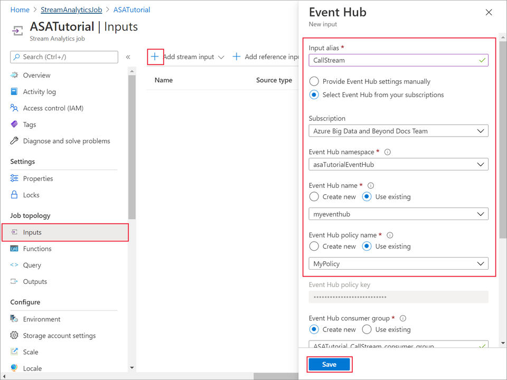
Task: Click the Stream Analytics job icon beside ASATutorial
Action: tap(17, 31)
